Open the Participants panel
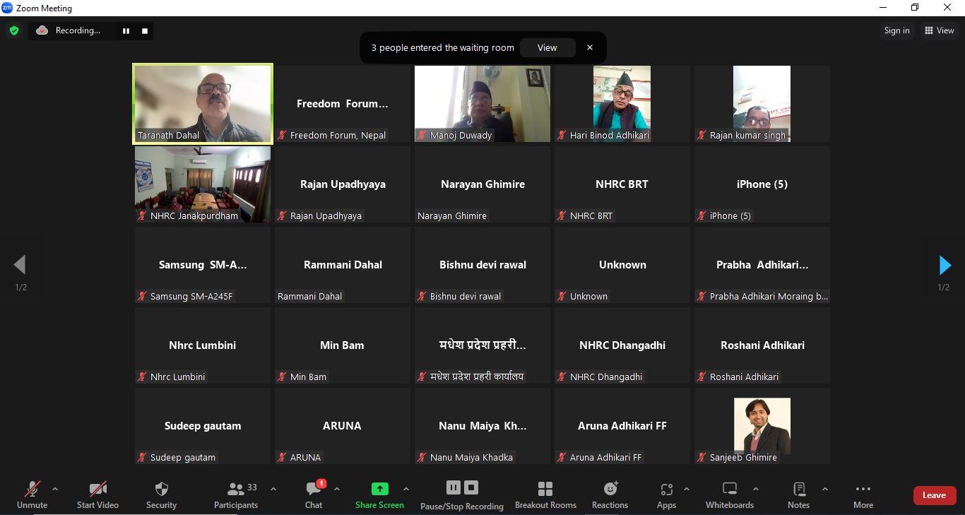 click(x=236, y=495)
